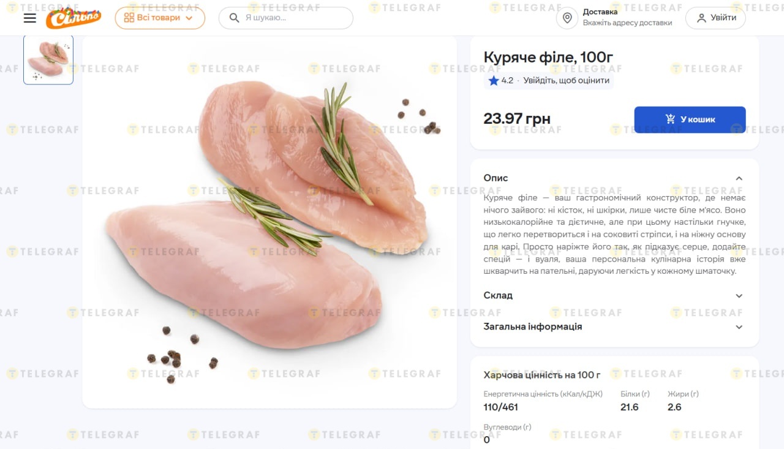Click the search magnifier icon
The height and width of the screenshot is (449, 784).
point(234,18)
